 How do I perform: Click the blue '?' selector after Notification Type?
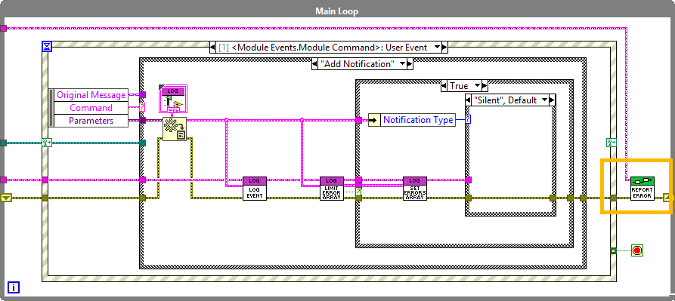click(x=468, y=120)
